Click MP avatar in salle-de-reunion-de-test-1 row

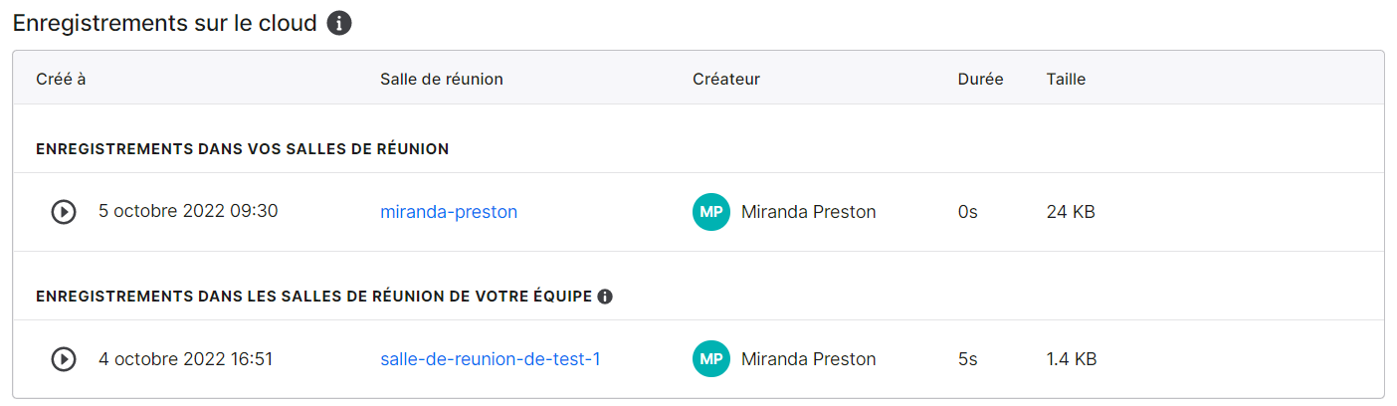[x=711, y=359]
